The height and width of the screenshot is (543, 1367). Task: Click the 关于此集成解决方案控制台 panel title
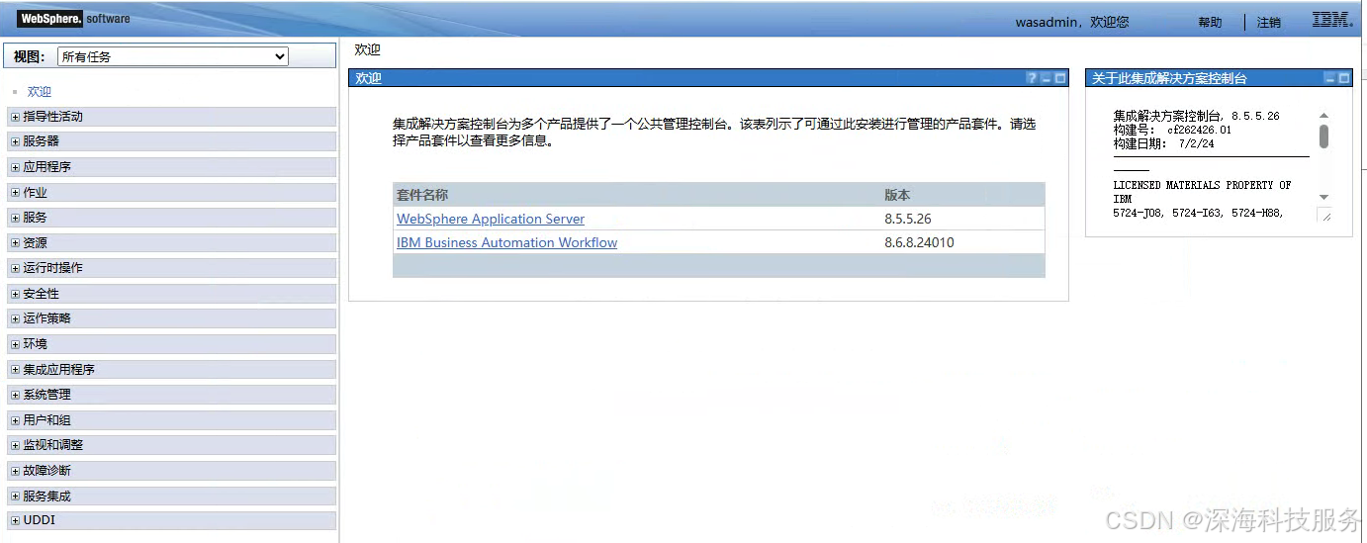click(x=1169, y=78)
